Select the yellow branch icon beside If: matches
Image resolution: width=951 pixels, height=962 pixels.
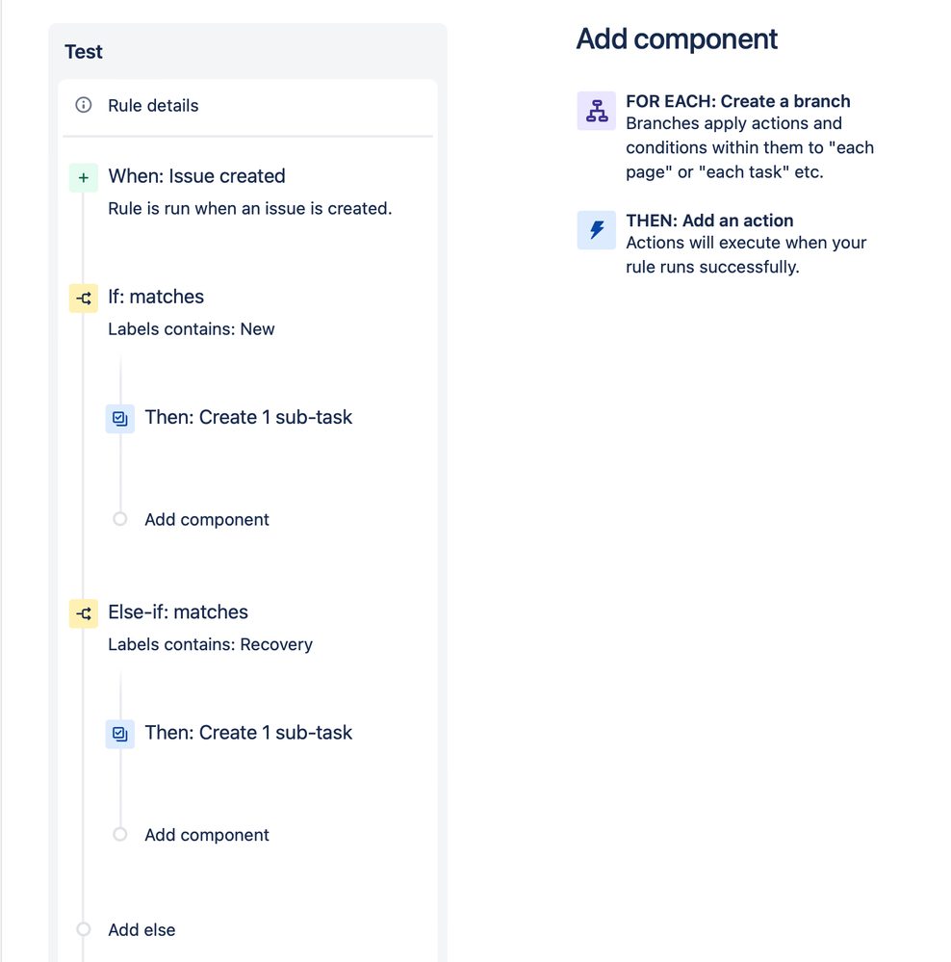tap(83, 299)
